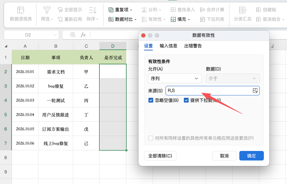Open the 填充 fill menu
The image size is (287, 184).
tap(180, 19)
